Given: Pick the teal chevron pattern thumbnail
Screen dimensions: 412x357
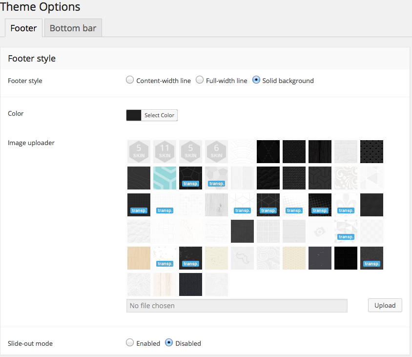Looking at the screenshot, I should coord(165,178).
